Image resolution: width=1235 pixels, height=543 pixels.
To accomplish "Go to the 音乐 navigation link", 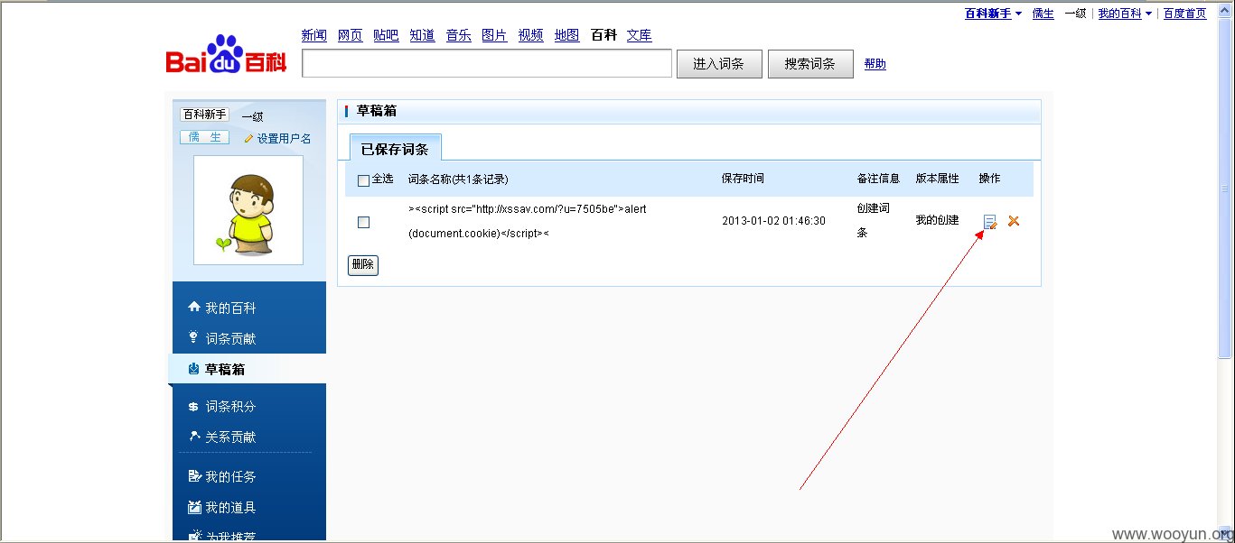I will tap(458, 35).
